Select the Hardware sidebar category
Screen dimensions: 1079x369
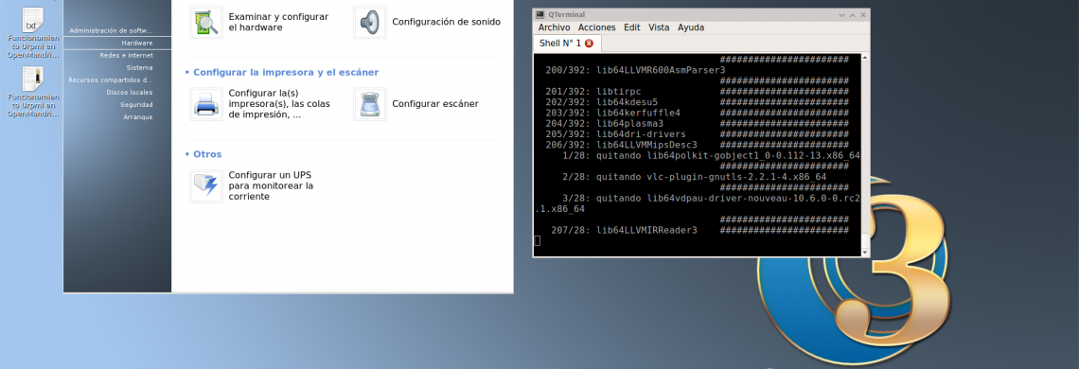click(x=137, y=43)
